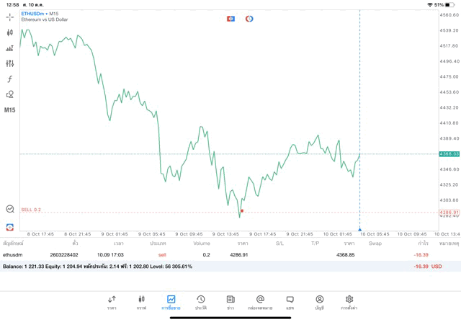This screenshot has height=322, width=461.
Task: Switch to the History tab
Action: point(201,302)
